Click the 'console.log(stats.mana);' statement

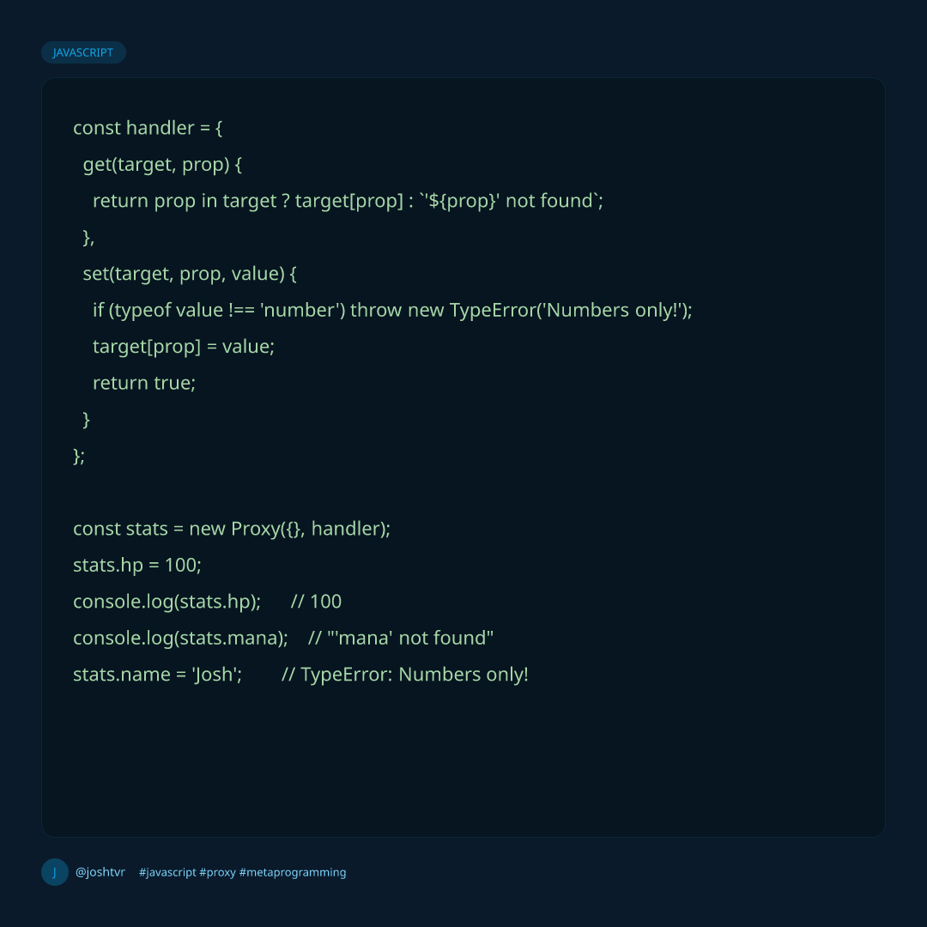[x=180, y=639]
